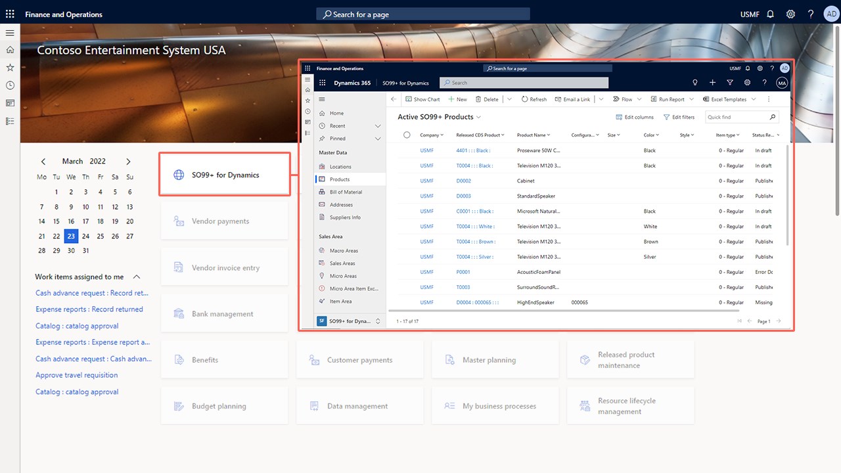This screenshot has height=473, width=841.
Task: Expand the Recent section chevron in sitemap
Action: [x=378, y=125]
